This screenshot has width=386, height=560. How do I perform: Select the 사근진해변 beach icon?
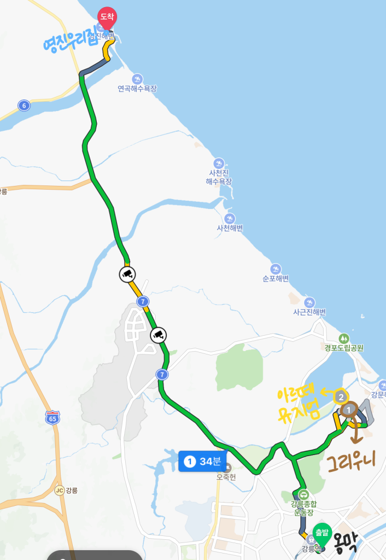click(x=309, y=302)
